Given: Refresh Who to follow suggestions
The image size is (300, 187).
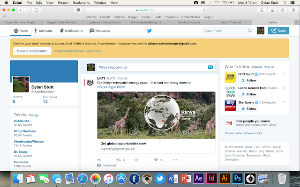Looking at the screenshot, I should click(x=257, y=67).
